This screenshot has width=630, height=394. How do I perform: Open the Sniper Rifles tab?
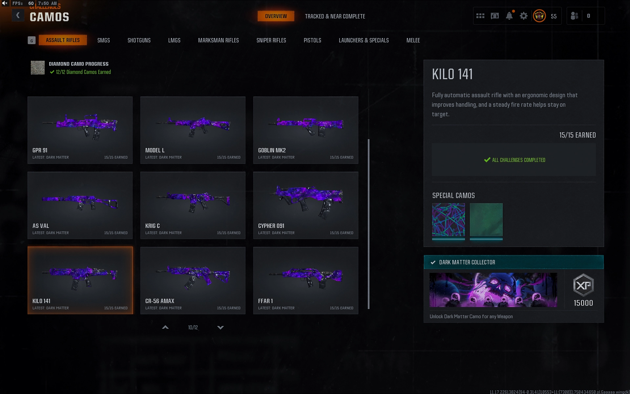tap(271, 40)
